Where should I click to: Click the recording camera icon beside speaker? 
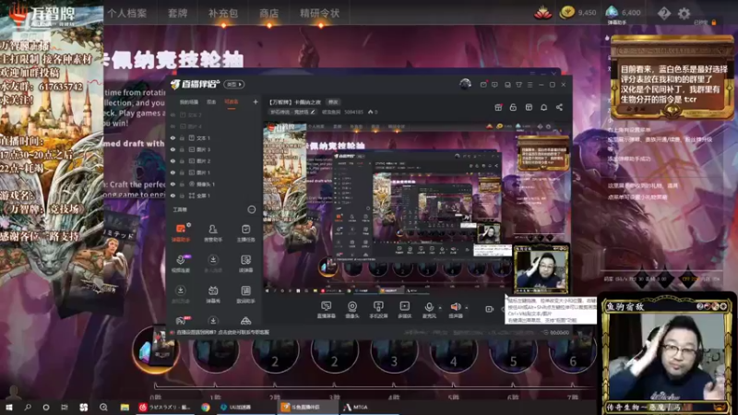[x=490, y=309]
